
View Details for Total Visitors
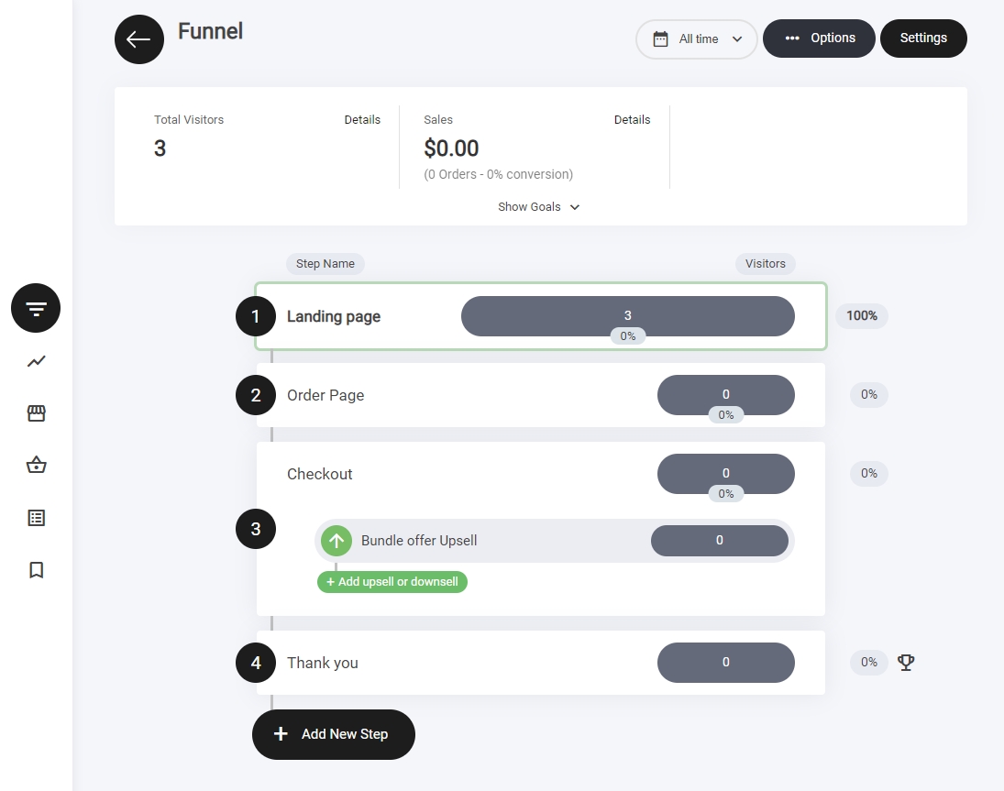pyautogui.click(x=362, y=120)
